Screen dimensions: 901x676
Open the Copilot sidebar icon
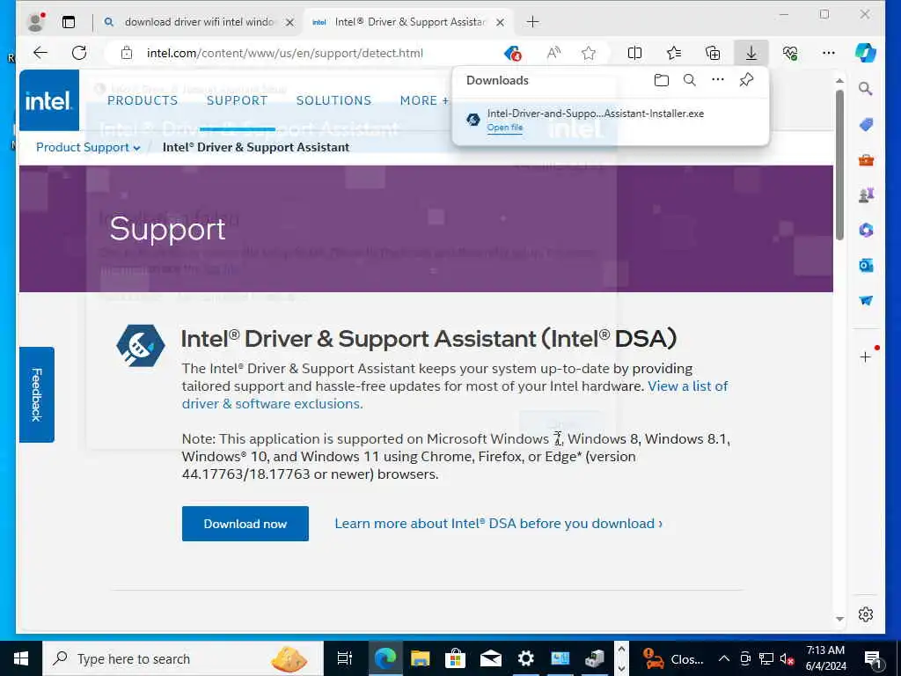point(866,53)
